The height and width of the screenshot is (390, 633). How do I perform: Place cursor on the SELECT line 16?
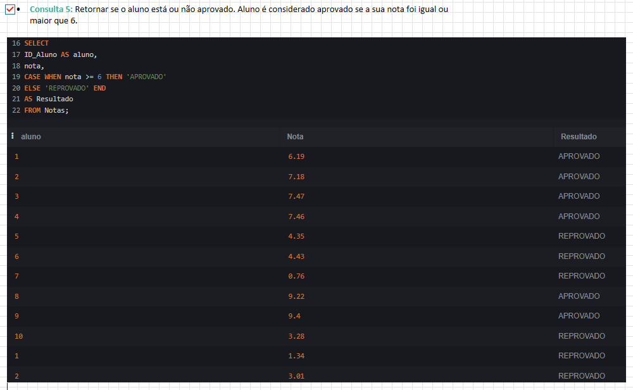point(36,43)
